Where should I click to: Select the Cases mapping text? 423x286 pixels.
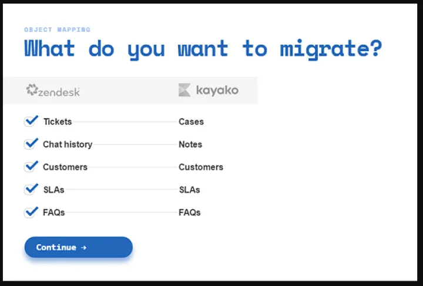191,122
